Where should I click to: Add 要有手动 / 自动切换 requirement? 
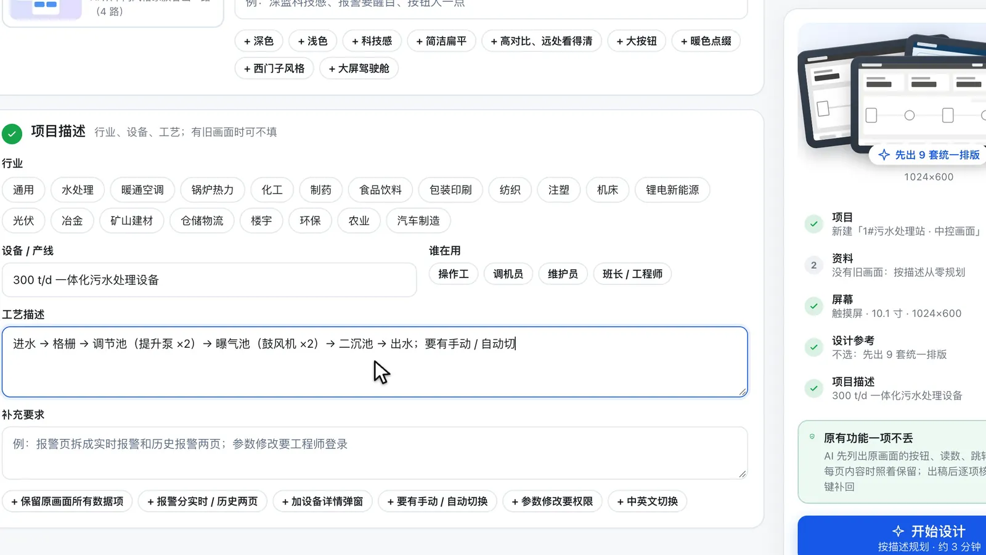tap(438, 501)
